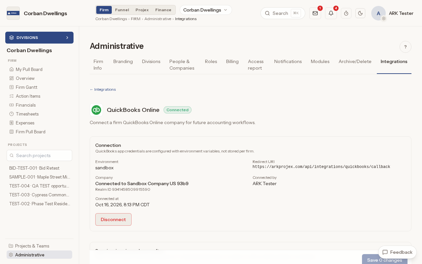Open the Feedback button
The image size is (422, 264).
click(397, 252)
